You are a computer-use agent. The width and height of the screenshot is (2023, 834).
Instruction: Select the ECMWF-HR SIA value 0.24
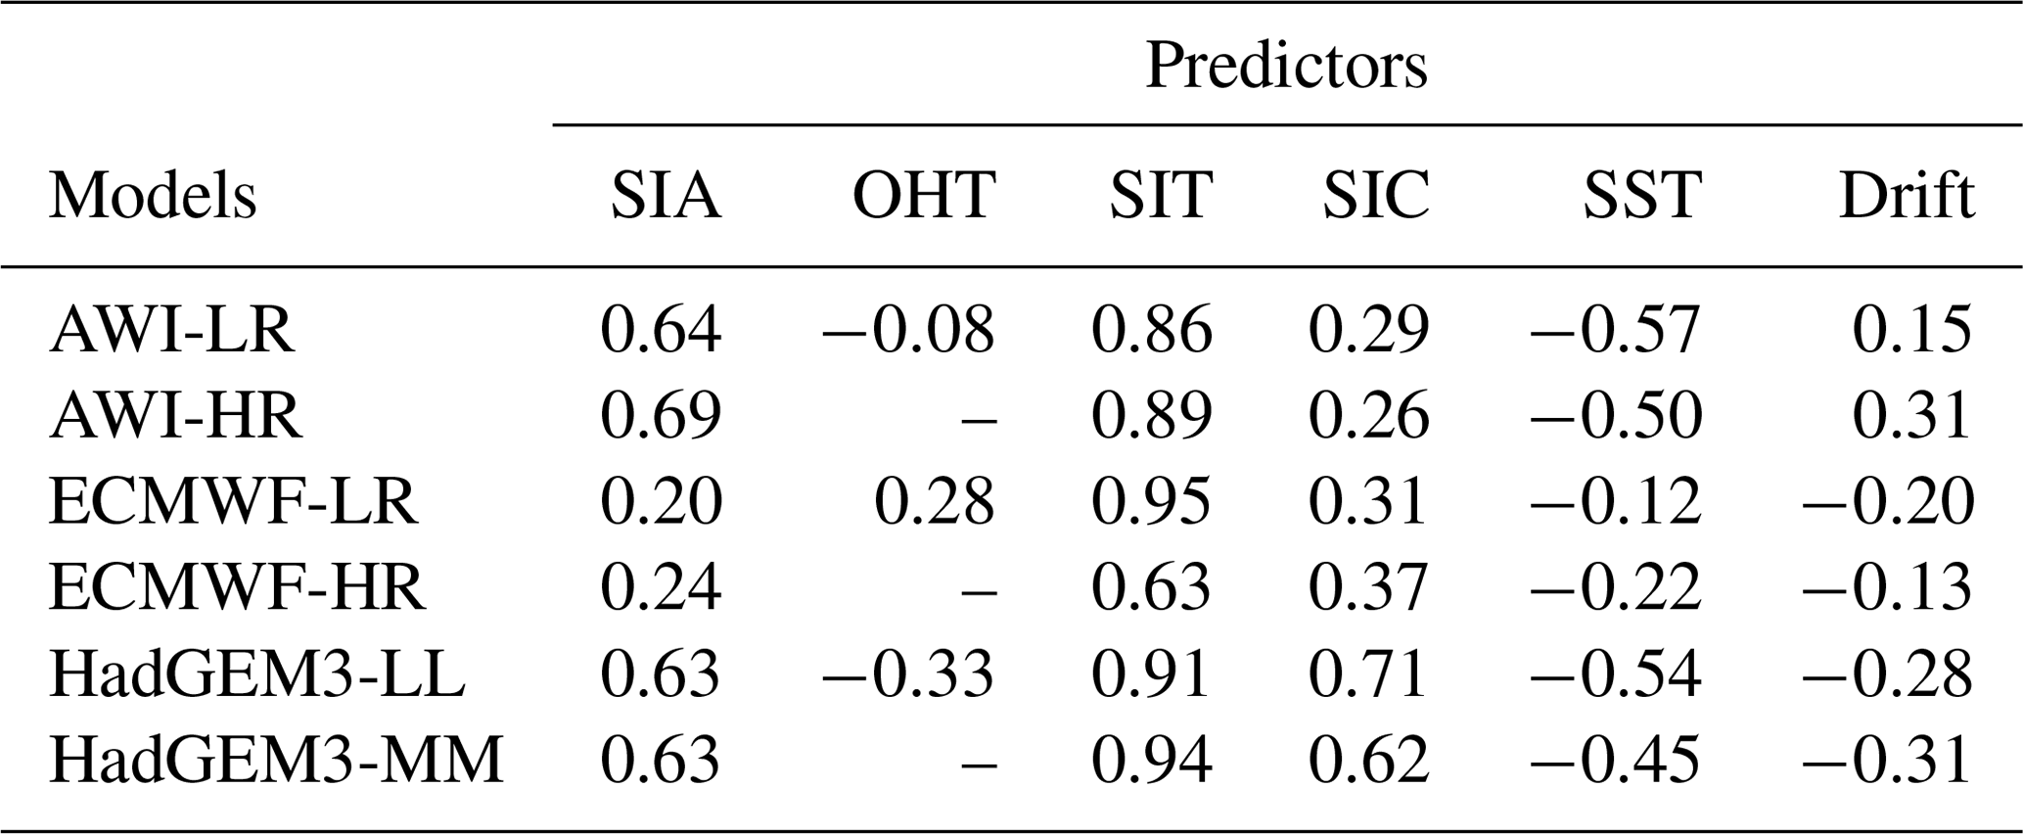click(x=661, y=588)
